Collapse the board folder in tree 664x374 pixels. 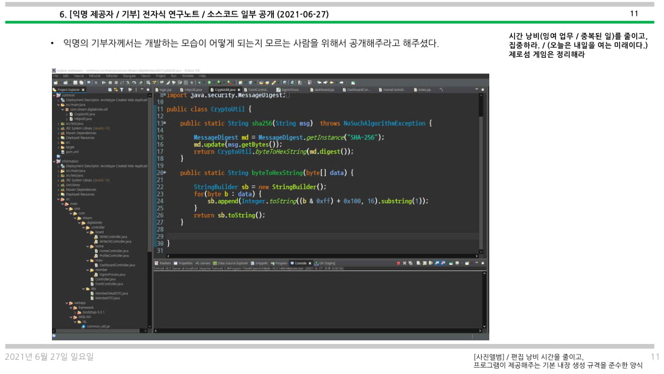click(x=88, y=232)
